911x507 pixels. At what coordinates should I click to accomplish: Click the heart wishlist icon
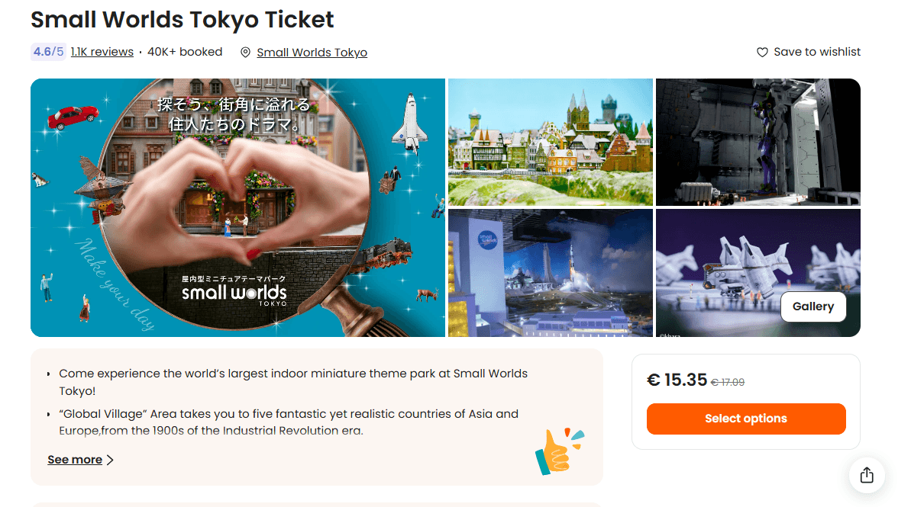pyautogui.click(x=761, y=52)
